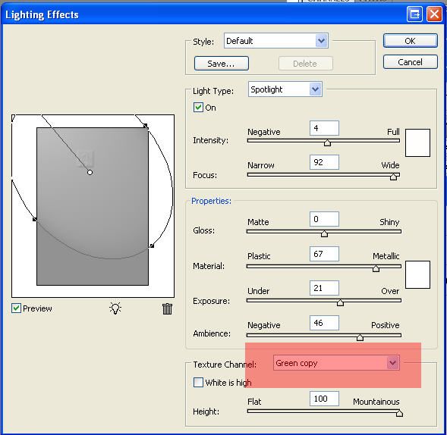The height and width of the screenshot is (435, 447).
Task: Click the Gloss value field showing 0
Action: click(x=324, y=219)
